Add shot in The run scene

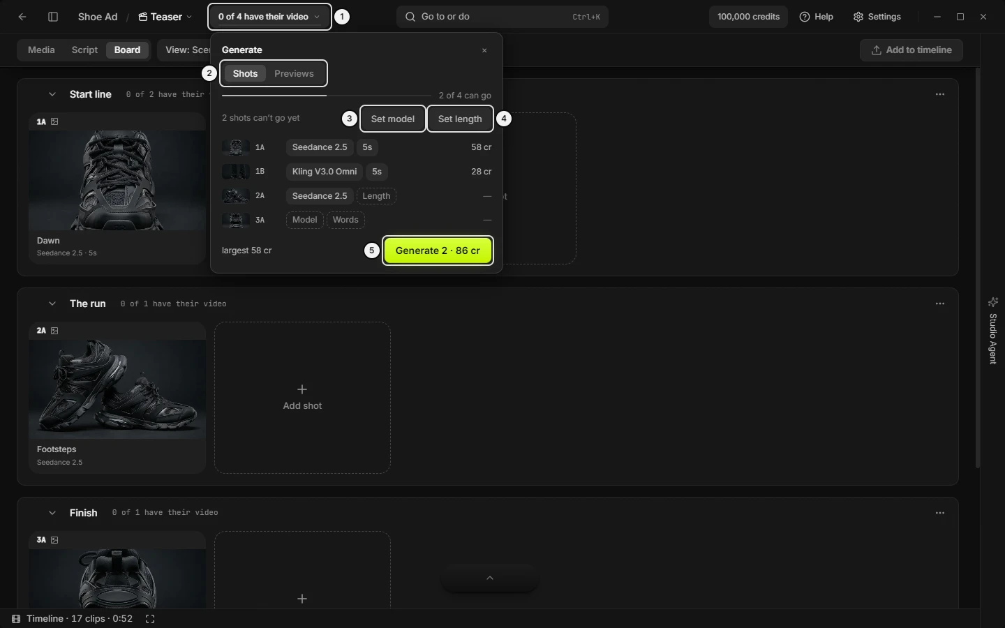tap(302, 398)
